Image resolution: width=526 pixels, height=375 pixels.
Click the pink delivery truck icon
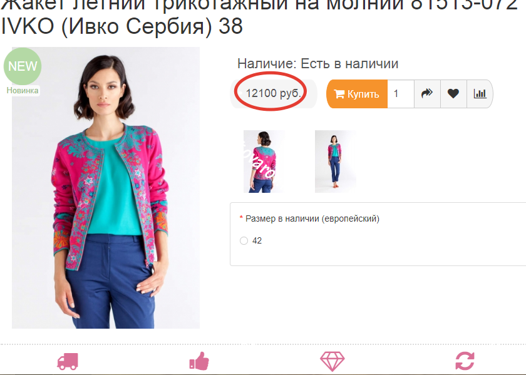[68, 361]
